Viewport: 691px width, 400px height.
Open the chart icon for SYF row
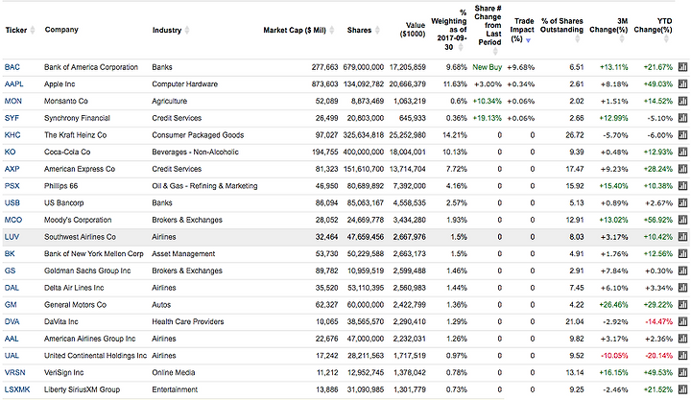click(682, 118)
